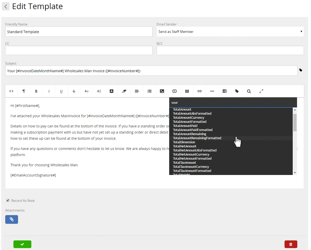The width and height of the screenshot is (311, 250).
Task: Toggle the editor toolbar tag placeholder tool
Action: [237, 91]
